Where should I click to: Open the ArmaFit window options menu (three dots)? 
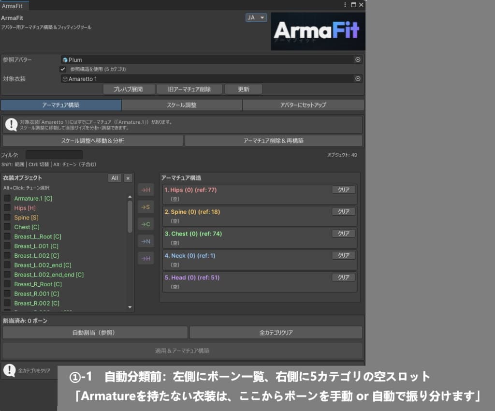[x=345, y=5]
